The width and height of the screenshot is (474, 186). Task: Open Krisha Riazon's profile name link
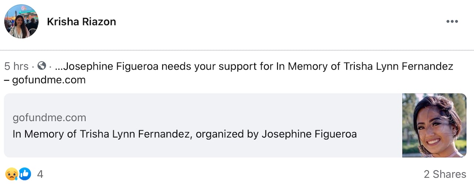pos(81,22)
